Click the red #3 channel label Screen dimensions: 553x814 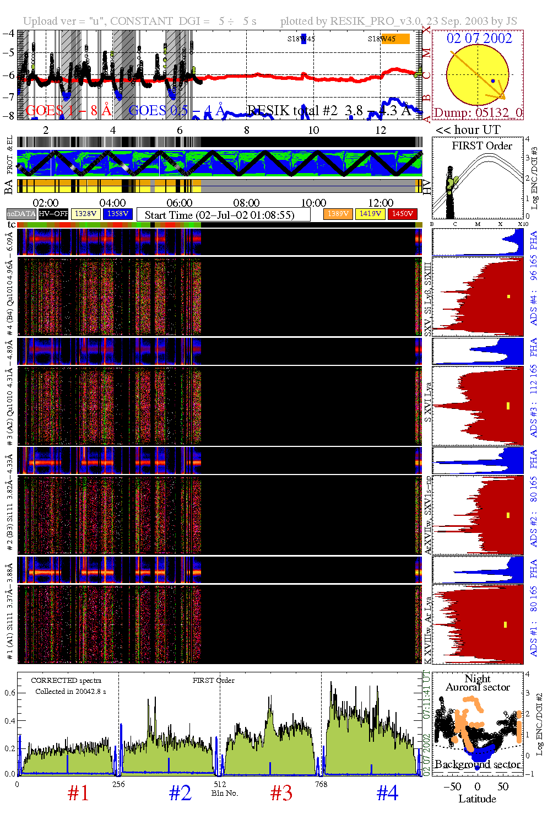(281, 793)
